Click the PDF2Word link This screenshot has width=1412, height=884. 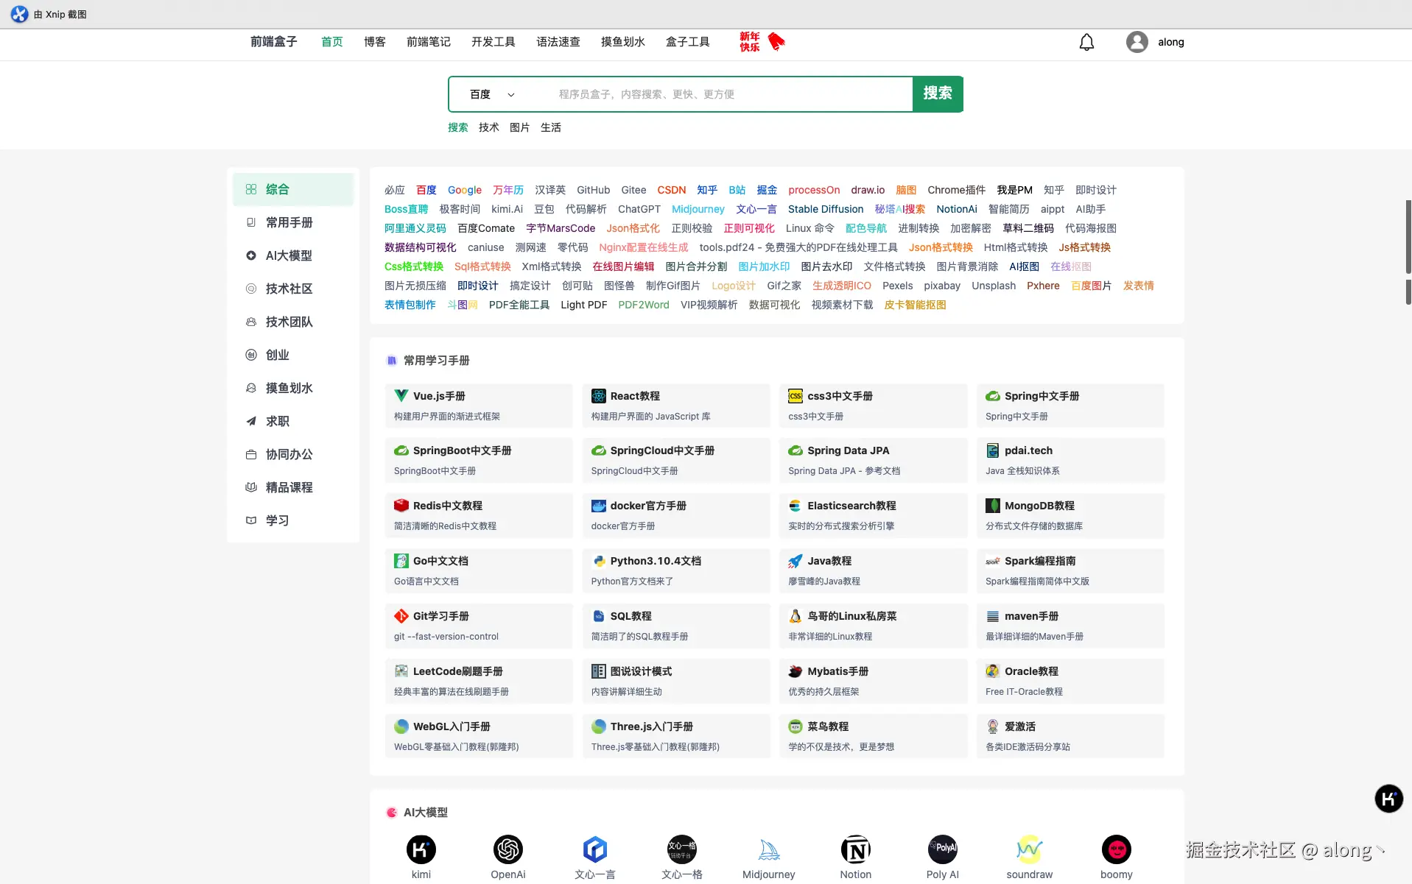coord(644,305)
